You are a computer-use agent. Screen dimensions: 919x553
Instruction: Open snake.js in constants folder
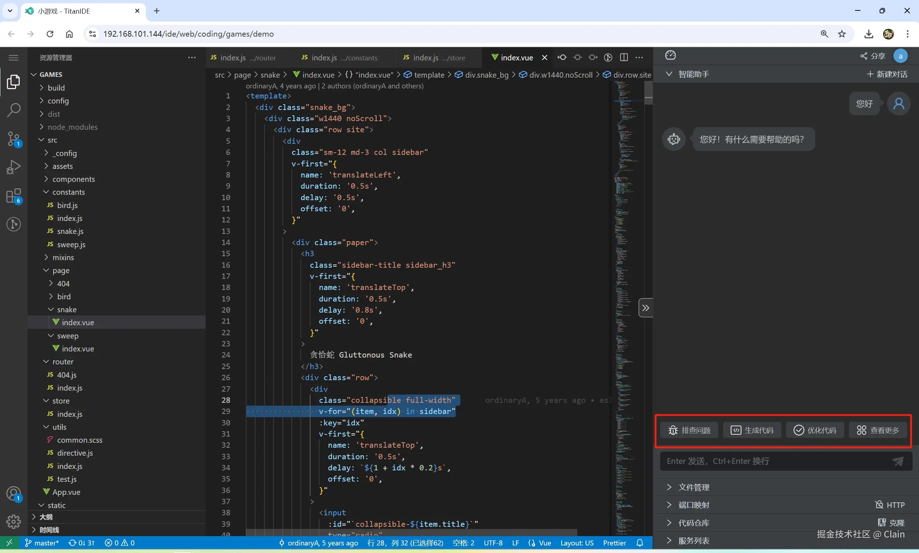pos(116,231)
